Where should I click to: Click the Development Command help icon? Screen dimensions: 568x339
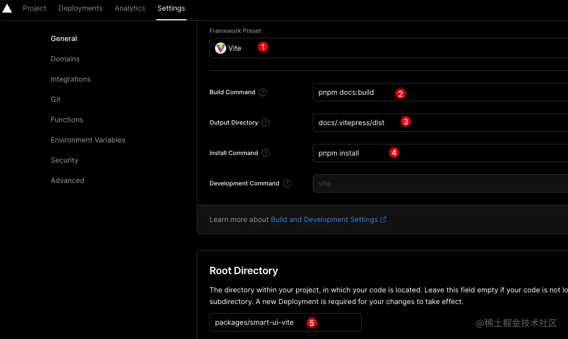[x=287, y=183]
